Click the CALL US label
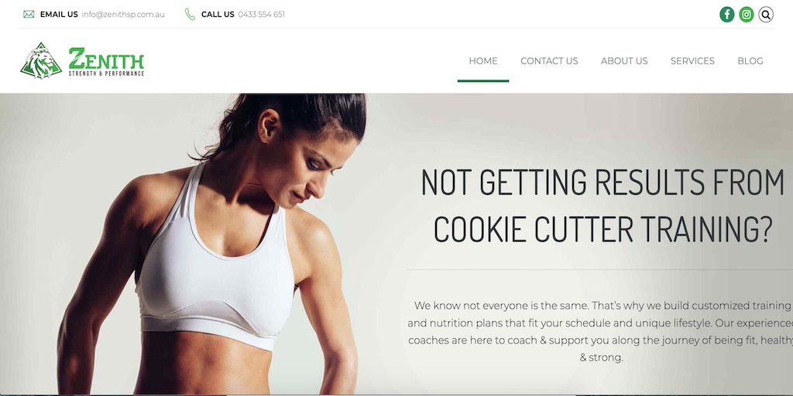 click(x=218, y=14)
